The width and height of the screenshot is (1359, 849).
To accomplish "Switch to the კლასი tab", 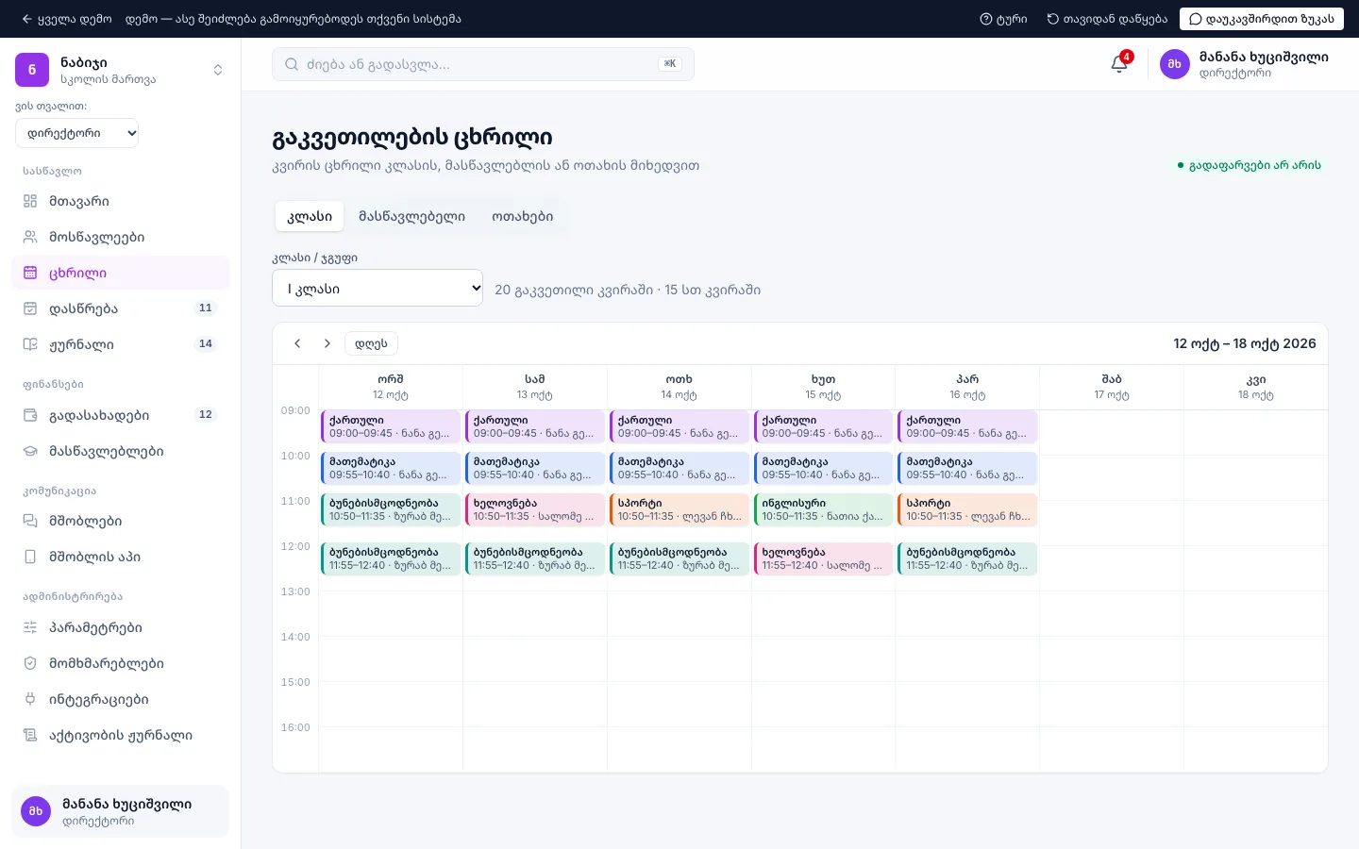I will tap(310, 216).
